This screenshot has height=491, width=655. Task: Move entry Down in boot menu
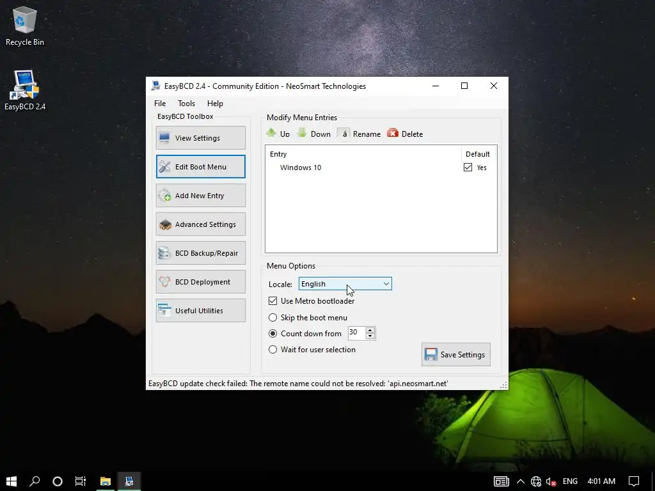click(x=314, y=134)
